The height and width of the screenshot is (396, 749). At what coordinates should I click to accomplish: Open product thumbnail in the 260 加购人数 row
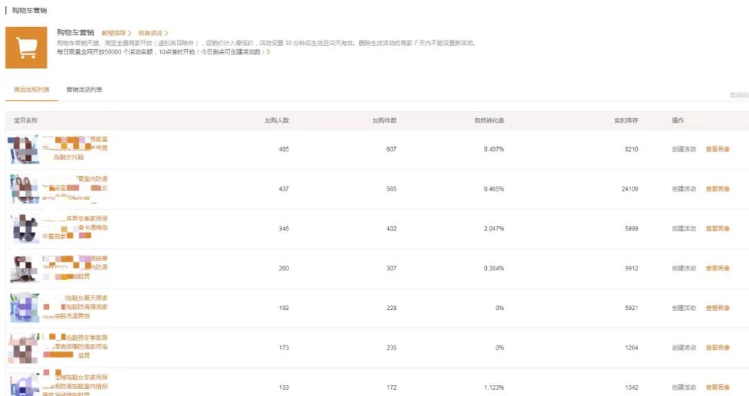pyautogui.click(x=24, y=268)
